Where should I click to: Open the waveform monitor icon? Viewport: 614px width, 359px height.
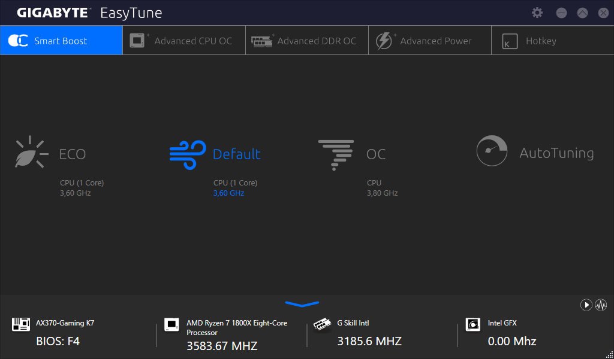(601, 305)
